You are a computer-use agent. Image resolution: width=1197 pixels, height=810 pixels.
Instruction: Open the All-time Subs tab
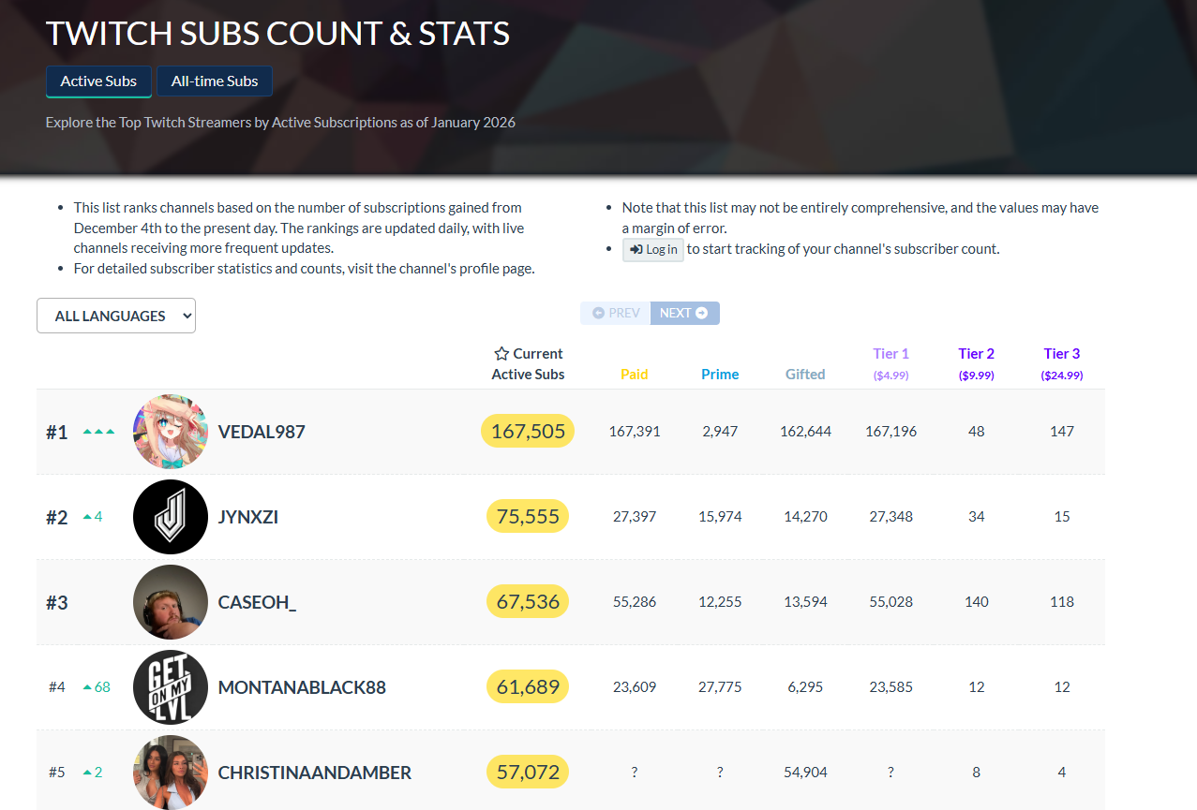click(x=215, y=81)
